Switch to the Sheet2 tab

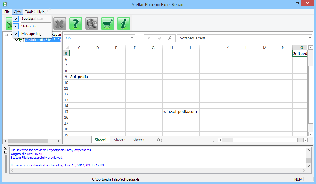pos(119,140)
